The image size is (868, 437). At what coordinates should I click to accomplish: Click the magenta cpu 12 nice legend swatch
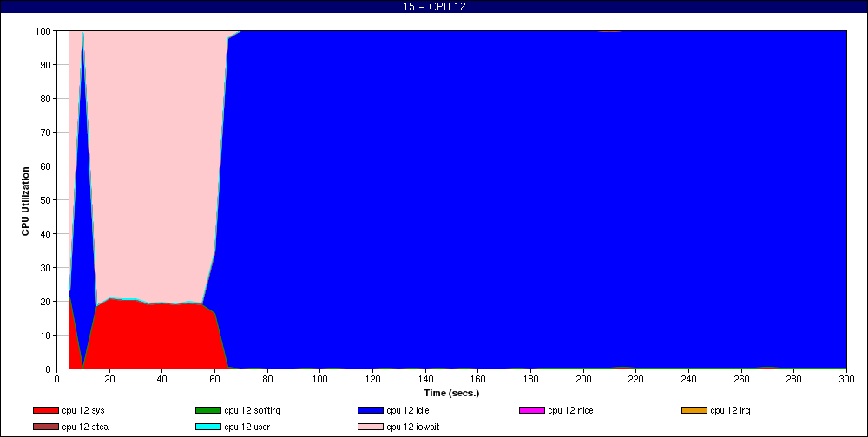click(x=532, y=410)
